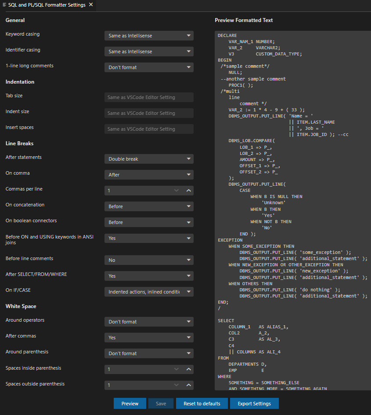Open the Identifier casing dropdown
The image size is (371, 415).
[x=149, y=51]
